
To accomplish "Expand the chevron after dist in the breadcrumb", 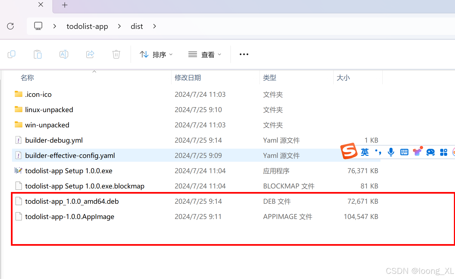I will tap(154, 26).
